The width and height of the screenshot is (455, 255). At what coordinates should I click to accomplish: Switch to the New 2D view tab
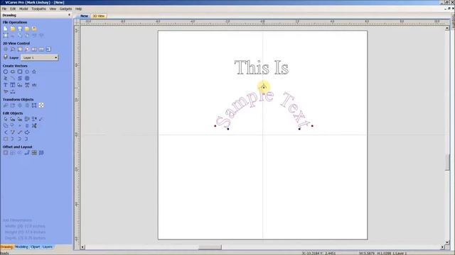(84, 16)
